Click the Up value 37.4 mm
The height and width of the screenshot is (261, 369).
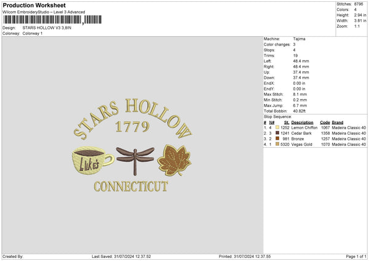301,72
